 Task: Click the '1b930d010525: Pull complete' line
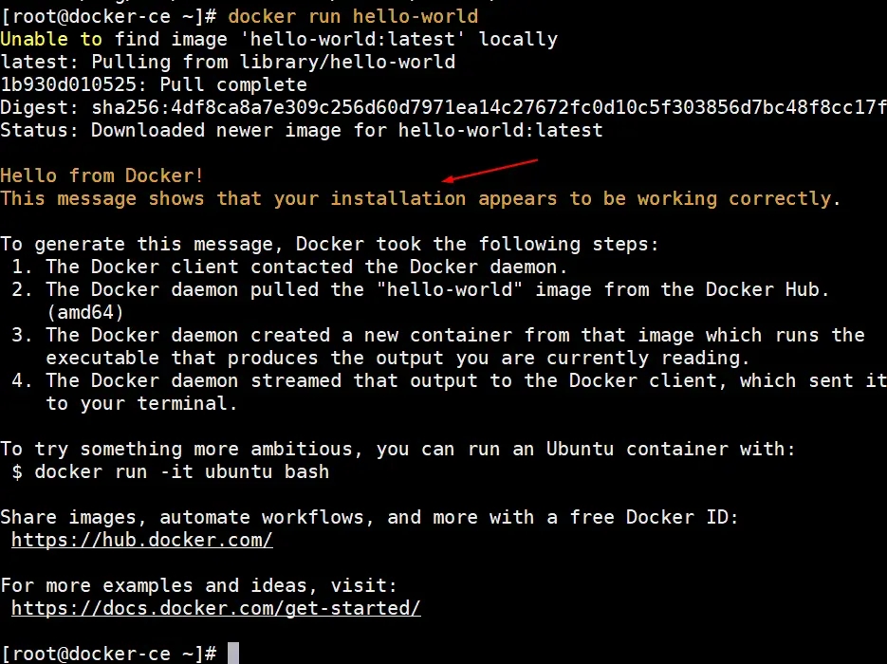click(x=154, y=84)
